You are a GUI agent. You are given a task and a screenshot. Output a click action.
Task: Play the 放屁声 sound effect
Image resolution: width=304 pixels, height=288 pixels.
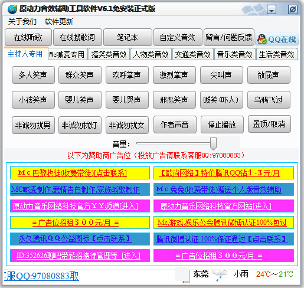click(269, 75)
